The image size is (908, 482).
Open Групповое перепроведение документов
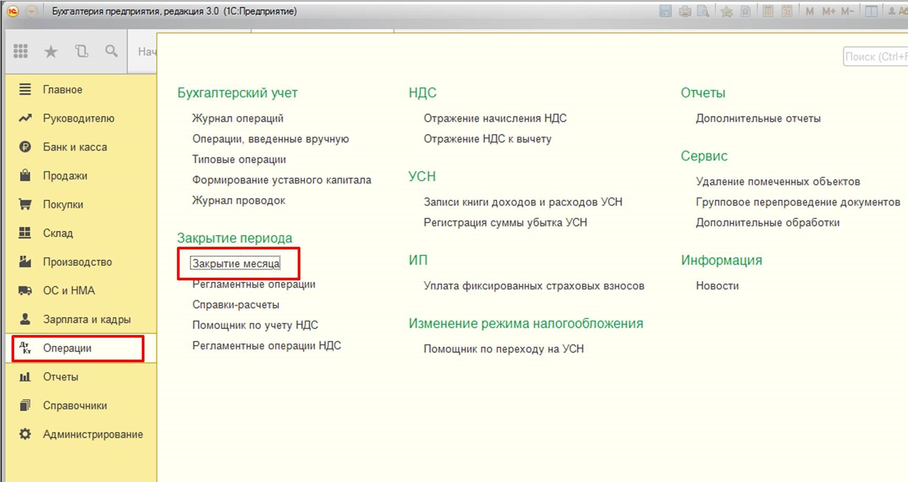(x=797, y=202)
